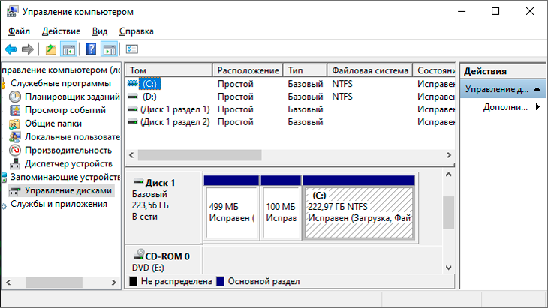
Task: Click the Task Scheduler clock icon
Action: 15,97
